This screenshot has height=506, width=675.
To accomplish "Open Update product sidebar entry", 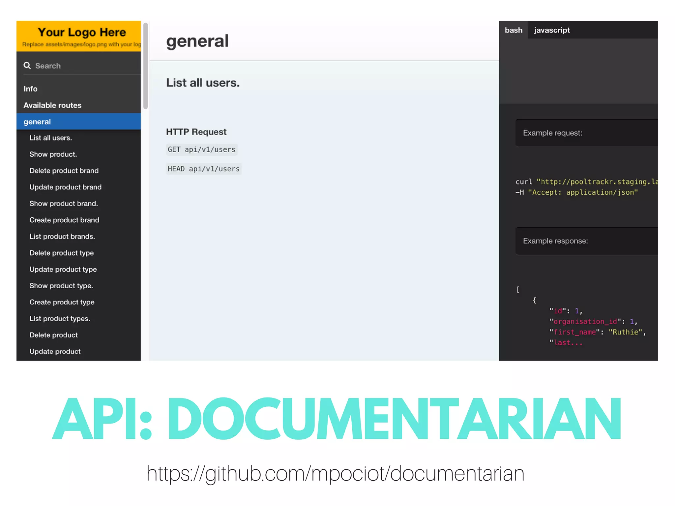I will [x=55, y=352].
